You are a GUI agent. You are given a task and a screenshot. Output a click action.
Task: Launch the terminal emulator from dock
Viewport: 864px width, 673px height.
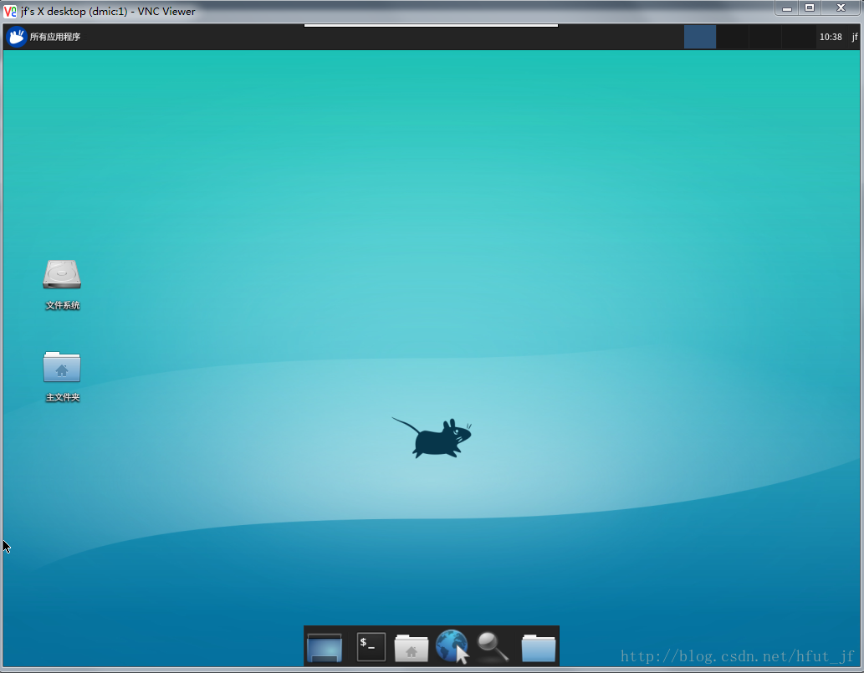(x=371, y=646)
